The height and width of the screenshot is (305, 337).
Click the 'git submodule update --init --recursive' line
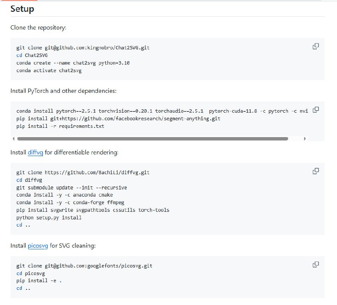72,187
